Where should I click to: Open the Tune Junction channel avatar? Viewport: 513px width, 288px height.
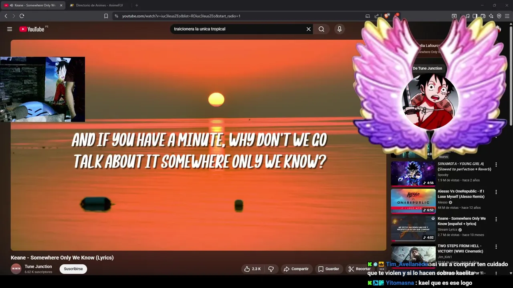coord(16,269)
